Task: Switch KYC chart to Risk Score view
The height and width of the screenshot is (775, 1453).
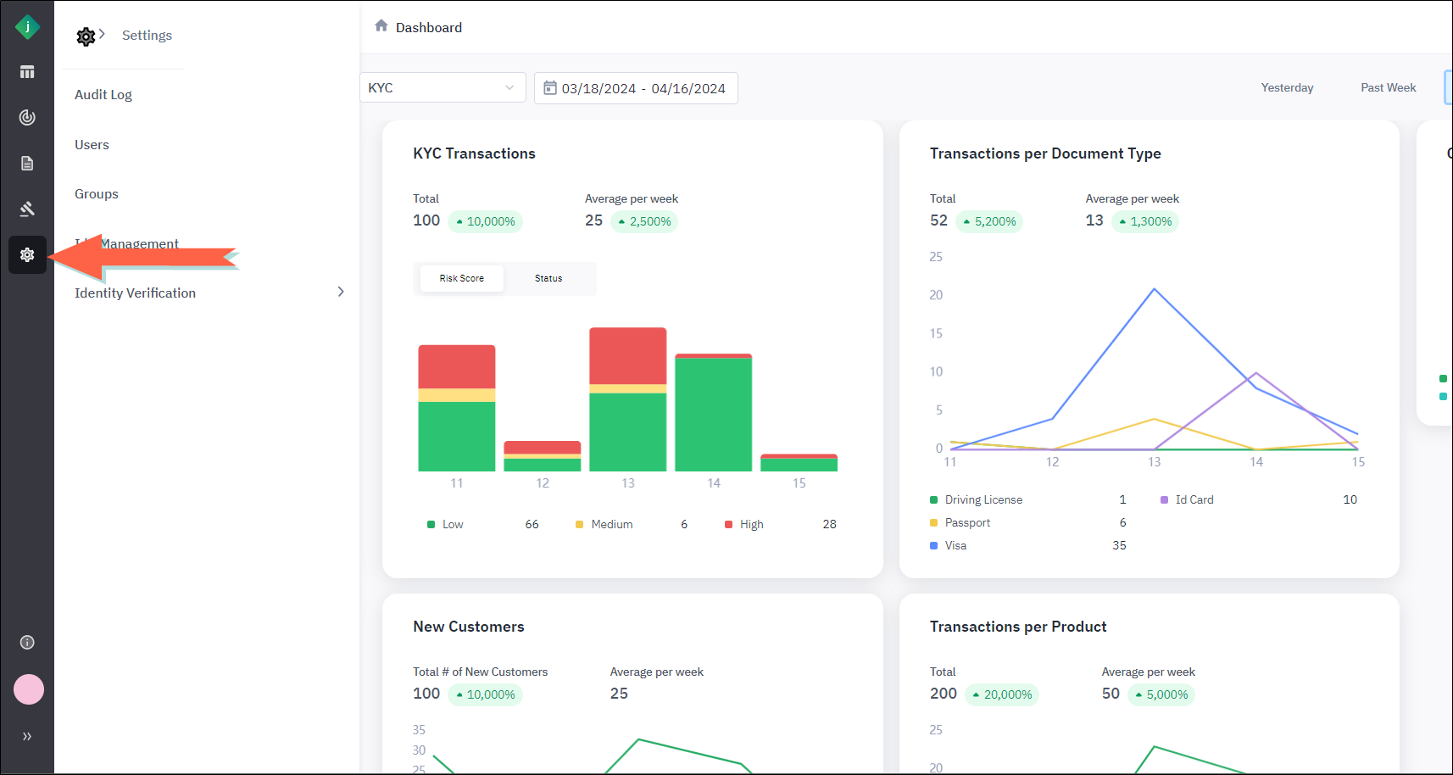Action: [x=462, y=278]
